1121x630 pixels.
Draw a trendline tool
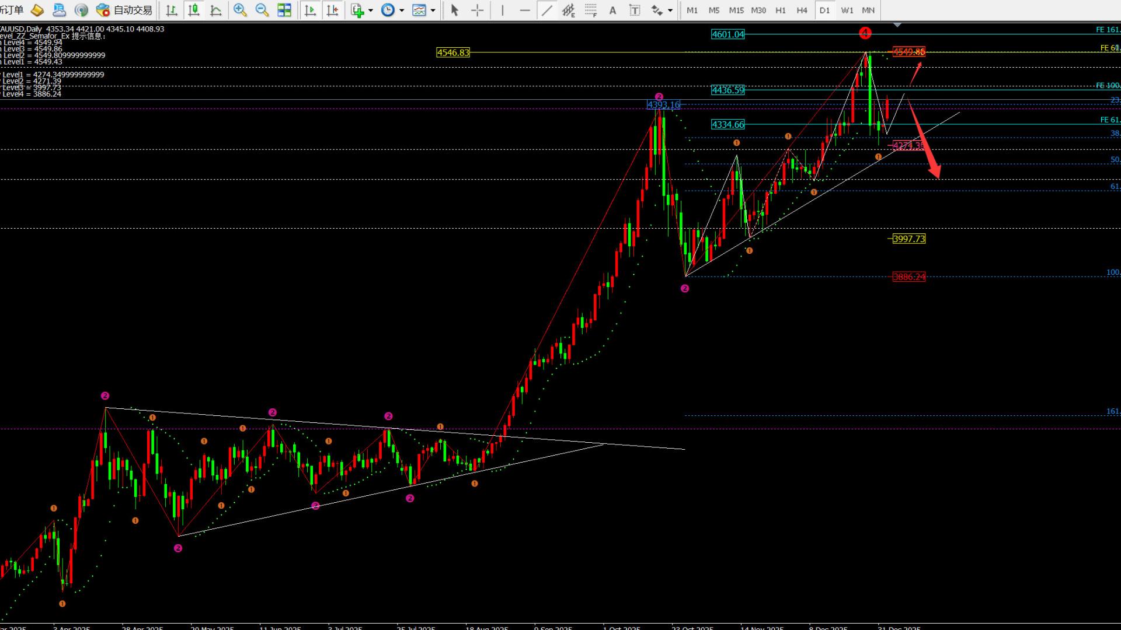tap(546, 10)
